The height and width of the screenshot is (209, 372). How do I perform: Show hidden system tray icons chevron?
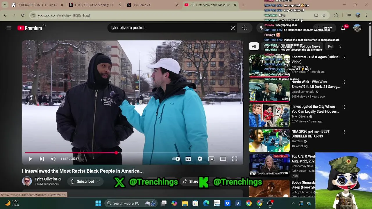click(x=293, y=203)
